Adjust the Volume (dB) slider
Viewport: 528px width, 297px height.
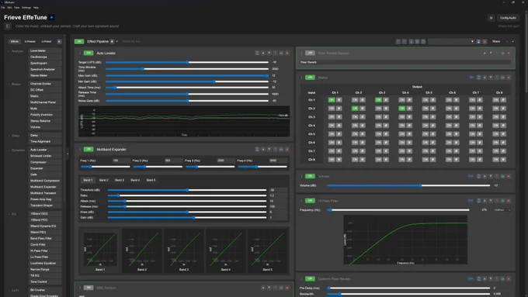(x=408, y=185)
